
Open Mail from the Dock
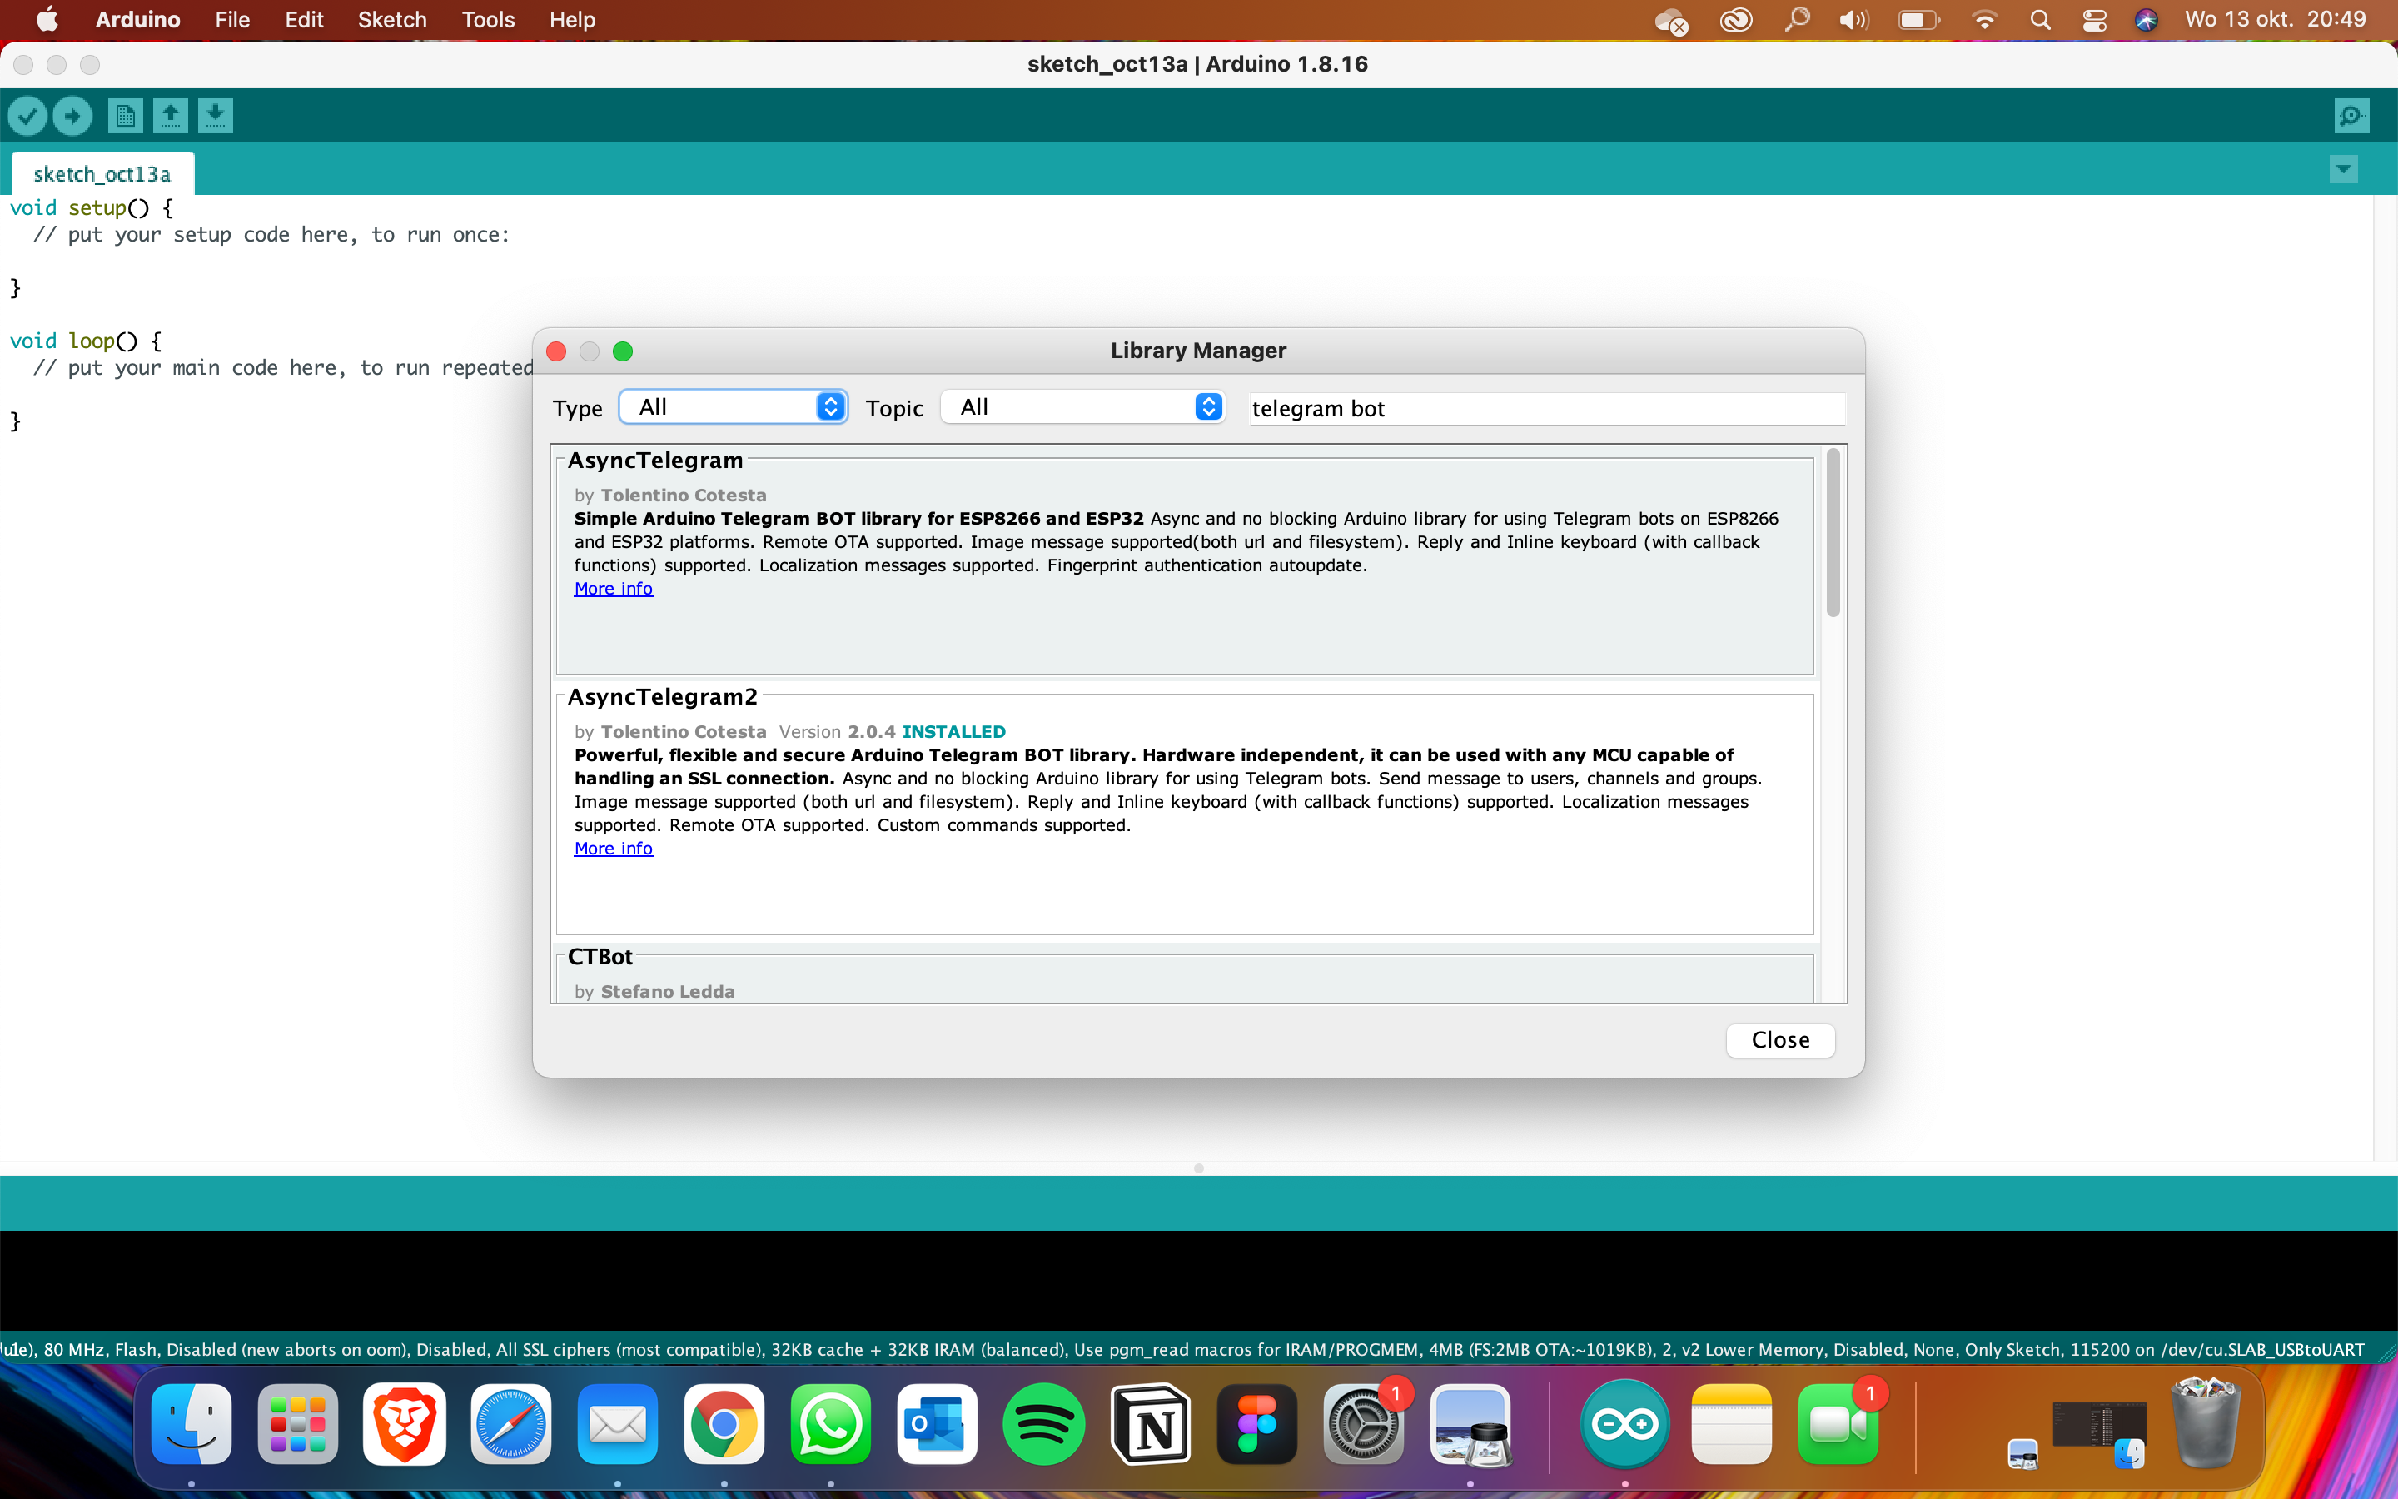coord(617,1425)
